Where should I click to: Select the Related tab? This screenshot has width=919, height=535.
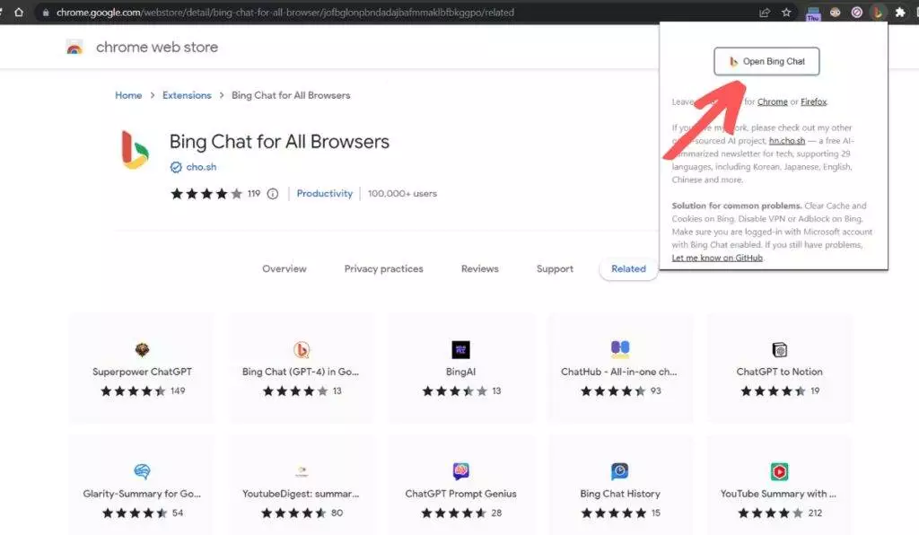[628, 268]
